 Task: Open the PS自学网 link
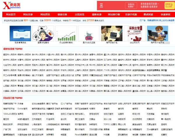click(50, 119)
